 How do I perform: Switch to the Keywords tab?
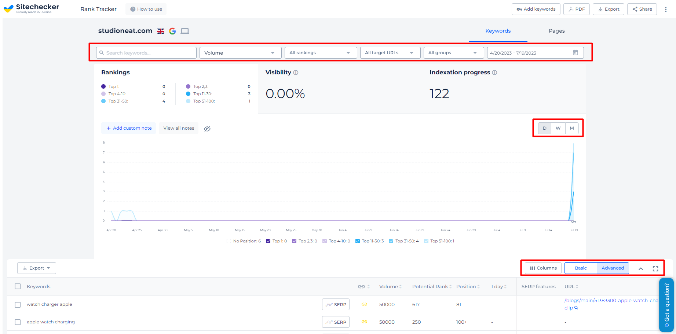[498, 31]
